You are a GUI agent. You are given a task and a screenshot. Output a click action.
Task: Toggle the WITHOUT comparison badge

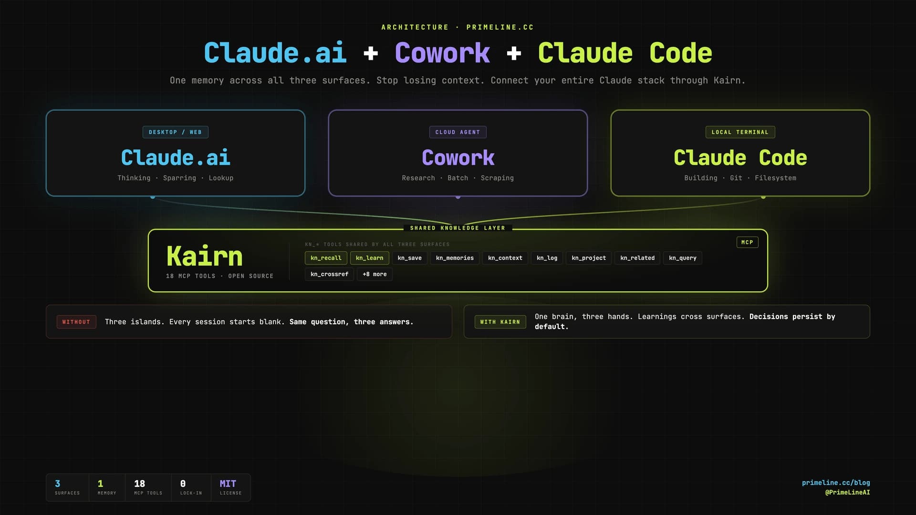[x=76, y=322]
